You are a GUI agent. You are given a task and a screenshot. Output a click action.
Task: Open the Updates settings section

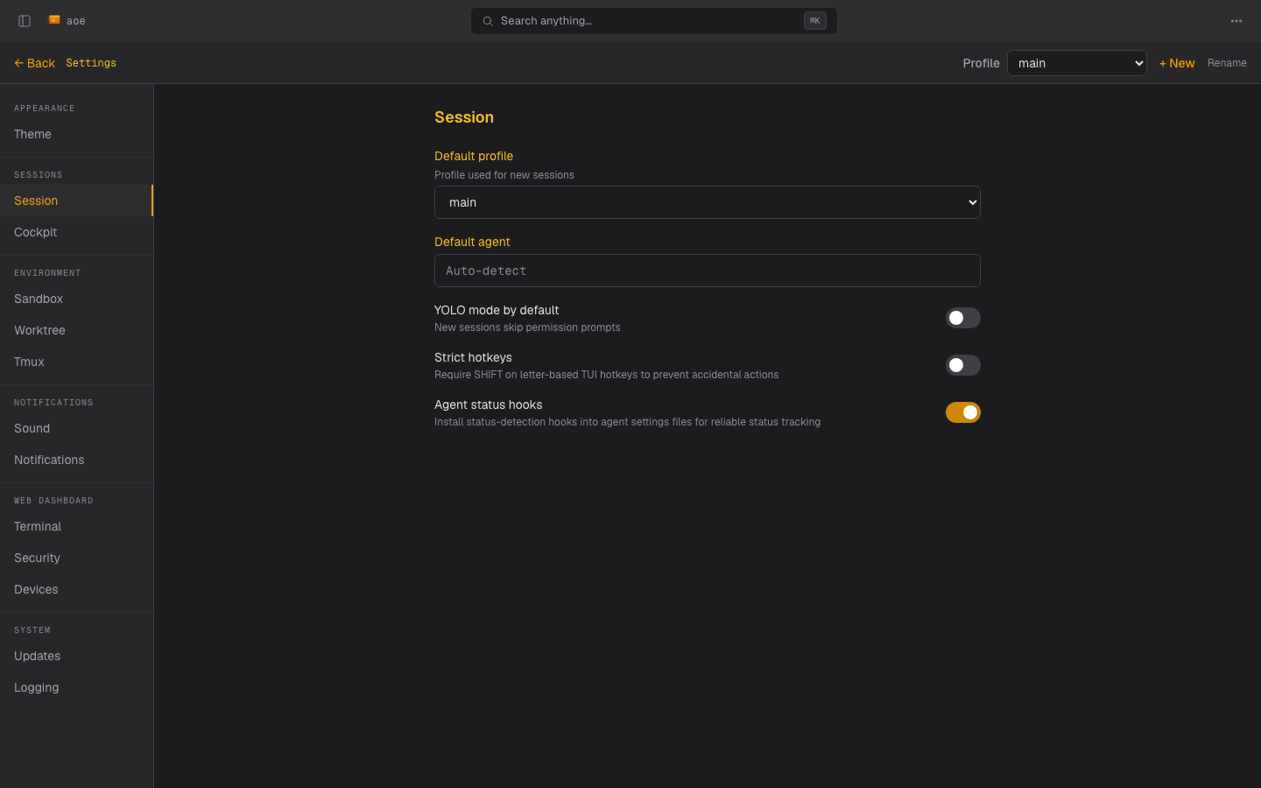tap(76, 656)
